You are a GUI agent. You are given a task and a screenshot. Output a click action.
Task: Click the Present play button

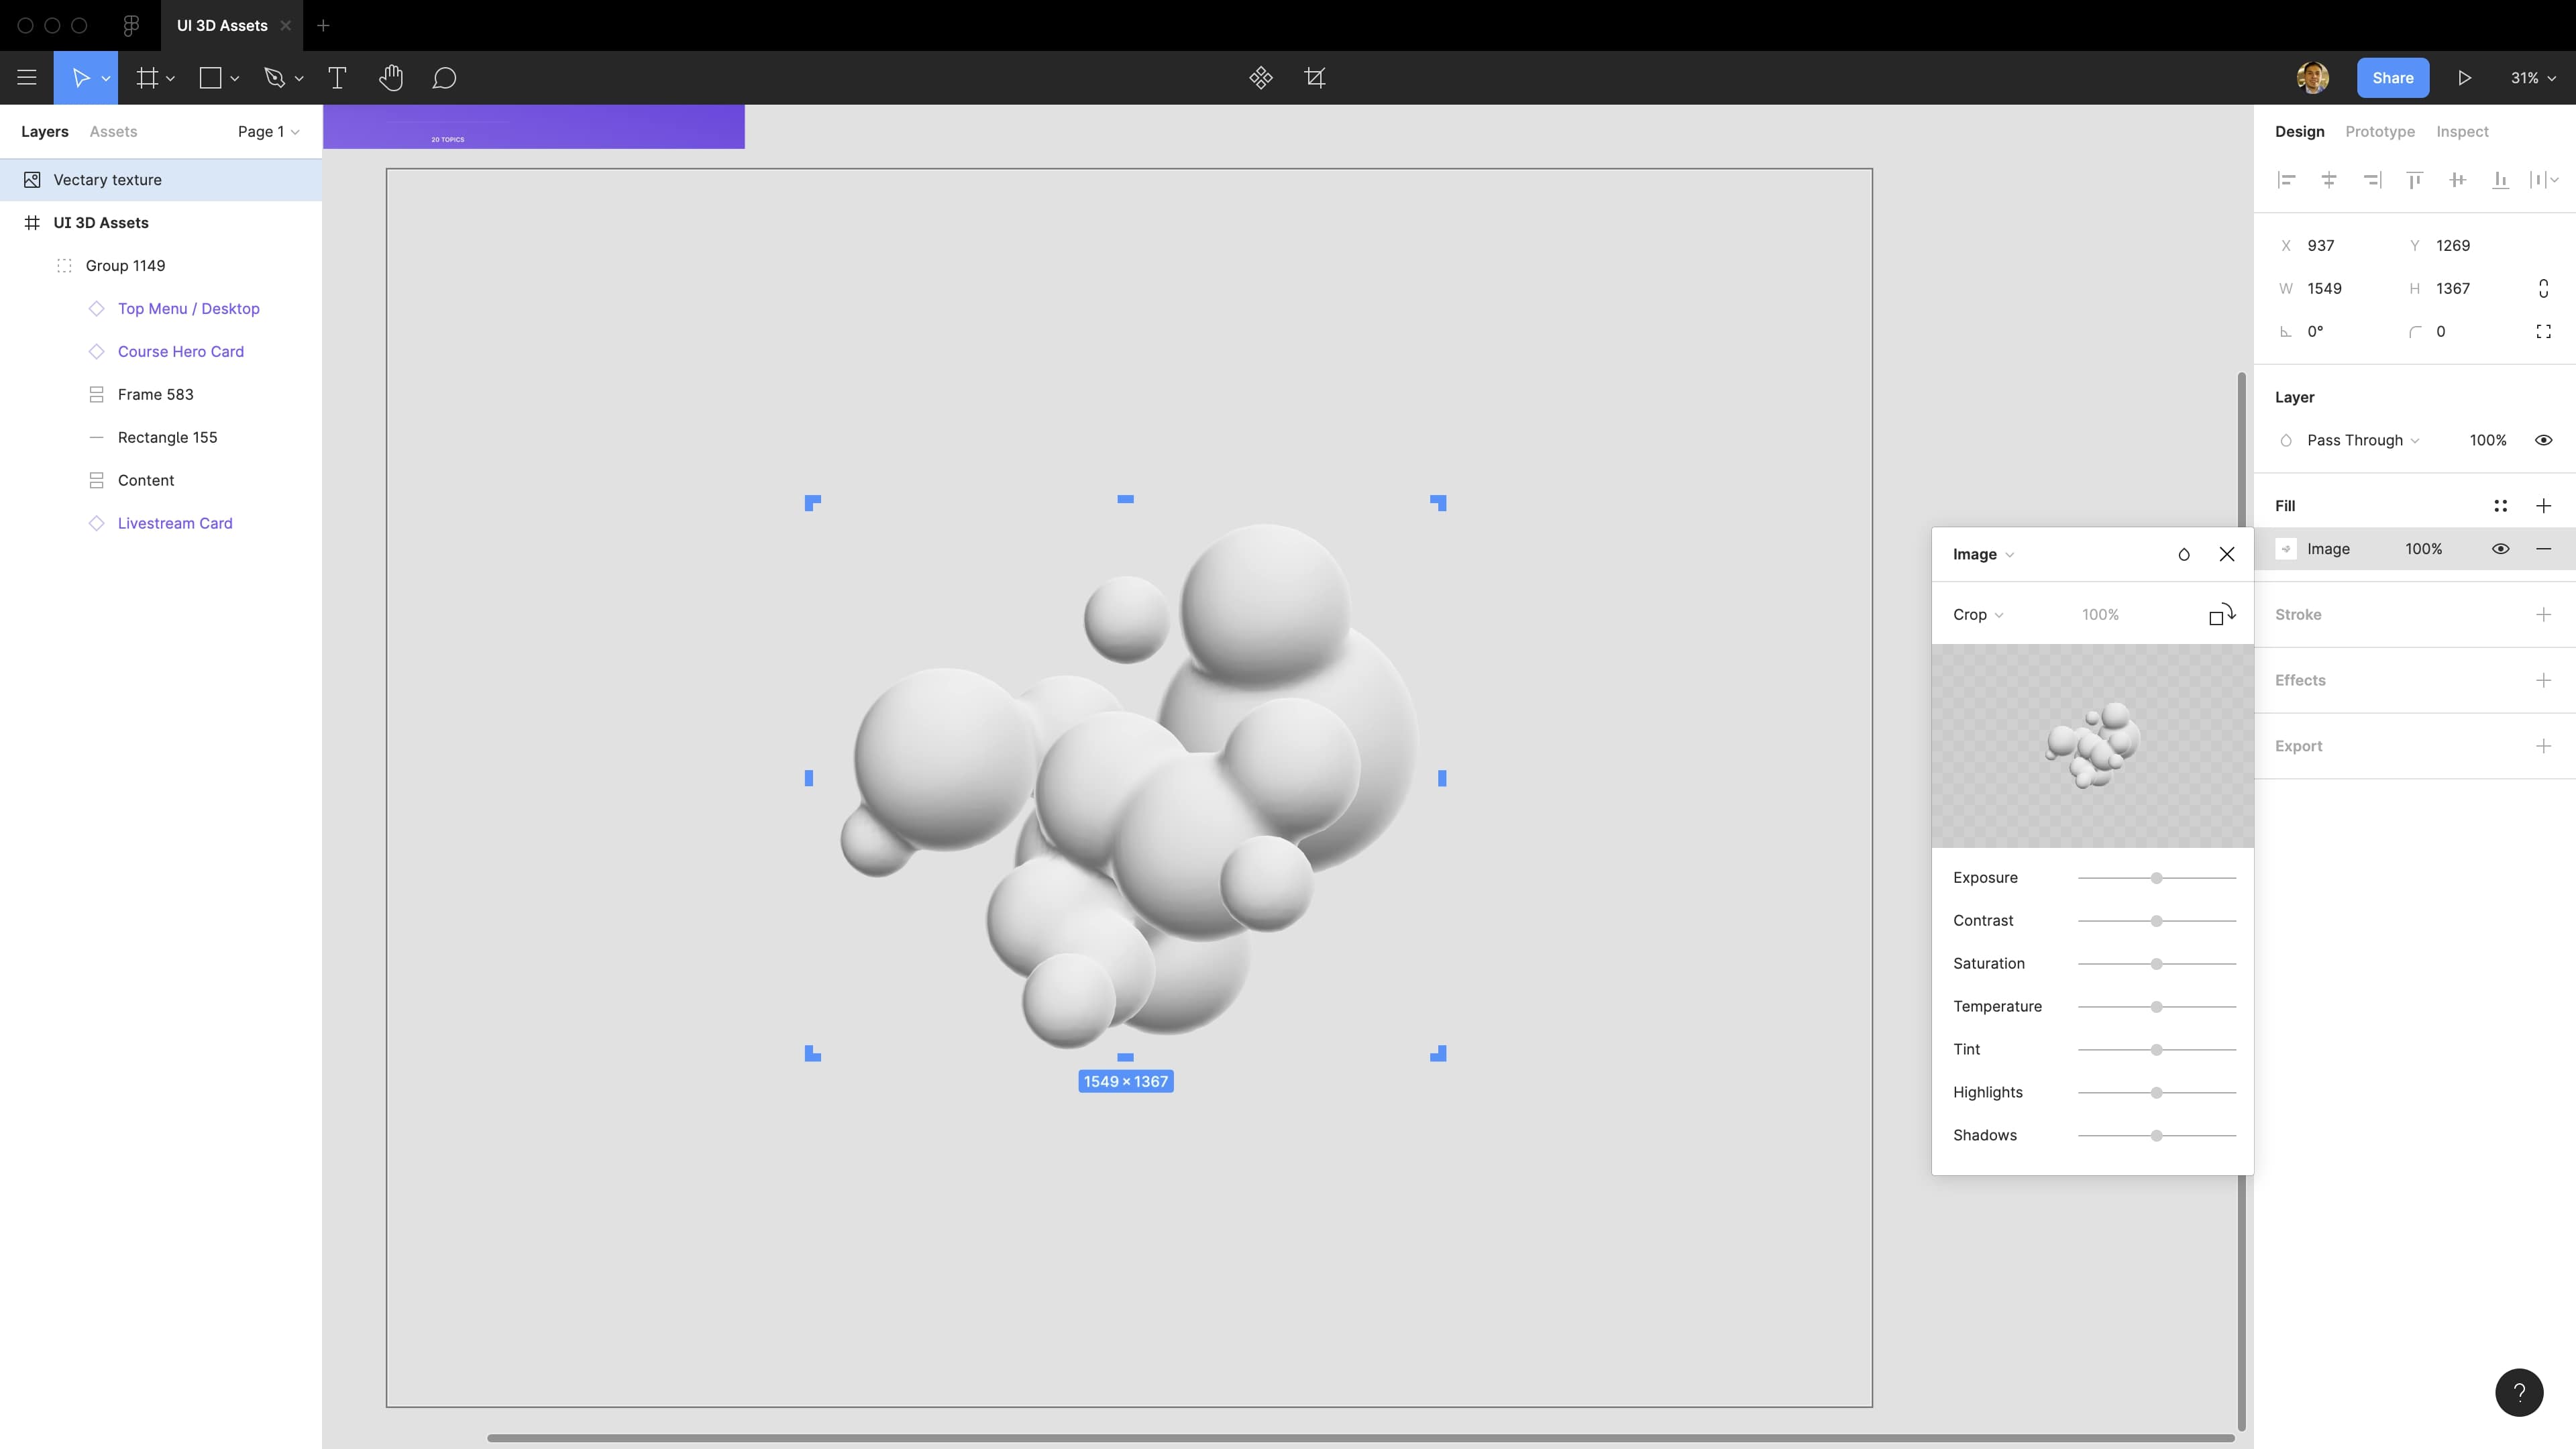click(2464, 78)
